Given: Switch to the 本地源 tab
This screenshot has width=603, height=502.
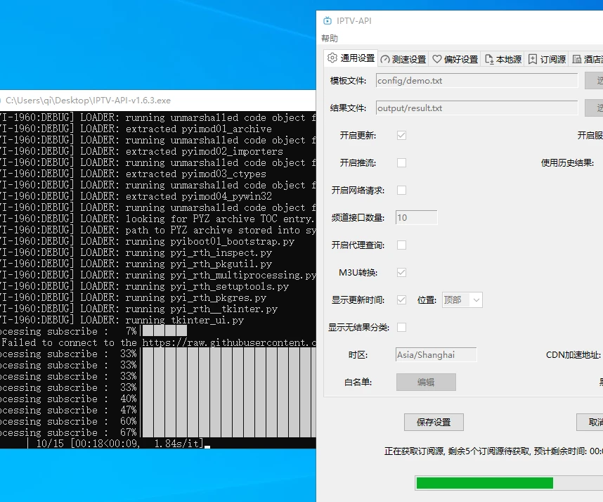Looking at the screenshot, I should click(x=502, y=59).
